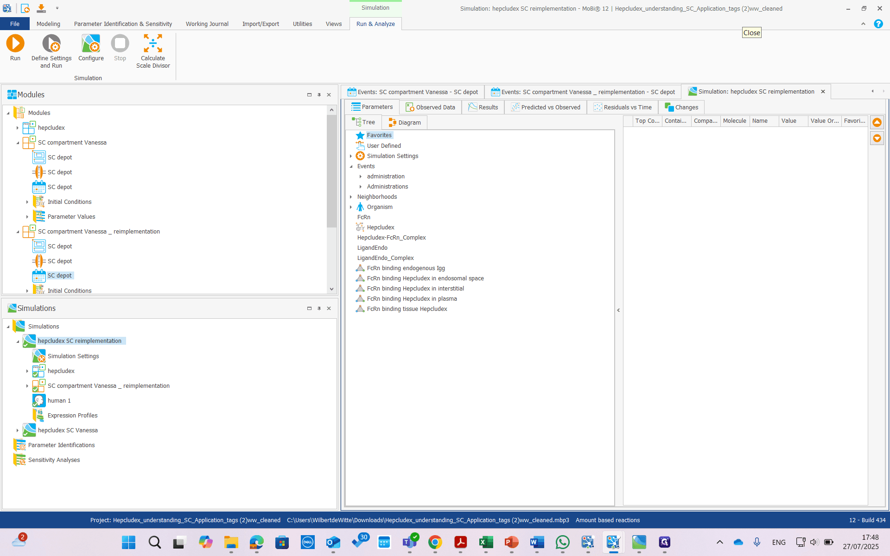Expand Parameter Values under SC compartment Vanessa

(27, 217)
